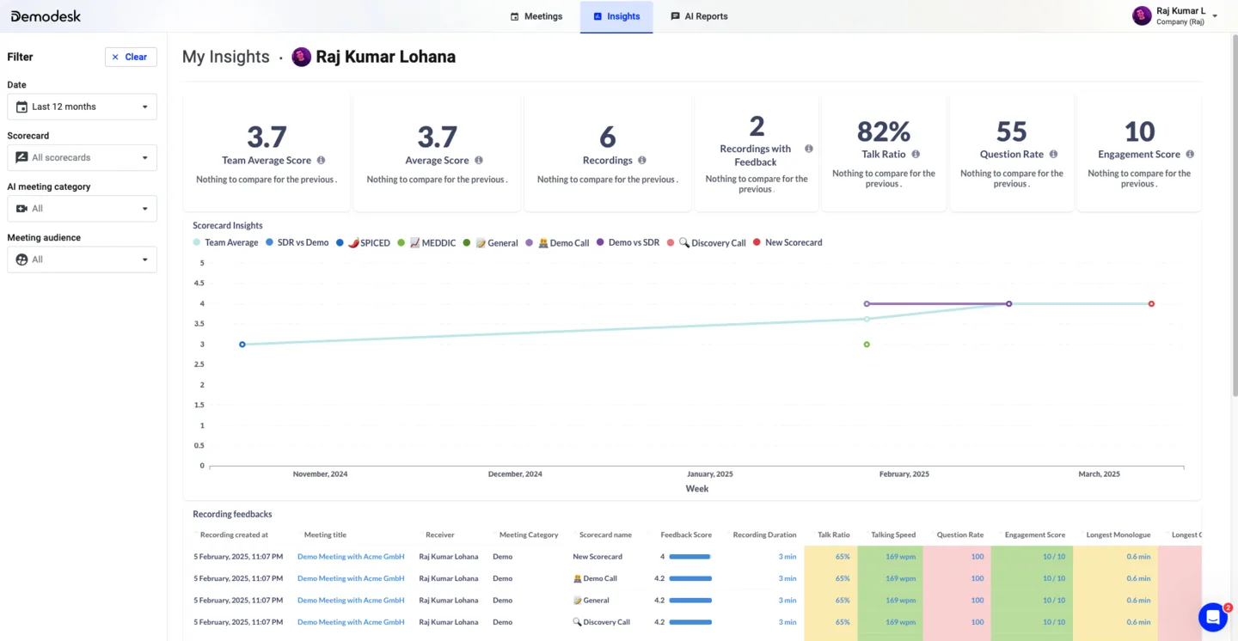Click info icon next to Recordings

(x=642, y=160)
